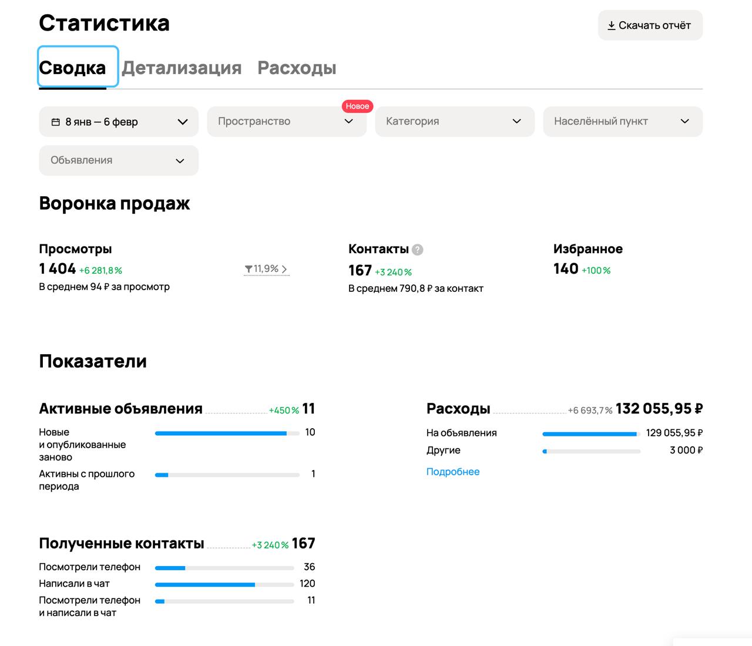
Task: Click the question mark icon next to Контакты
Action: [417, 250]
